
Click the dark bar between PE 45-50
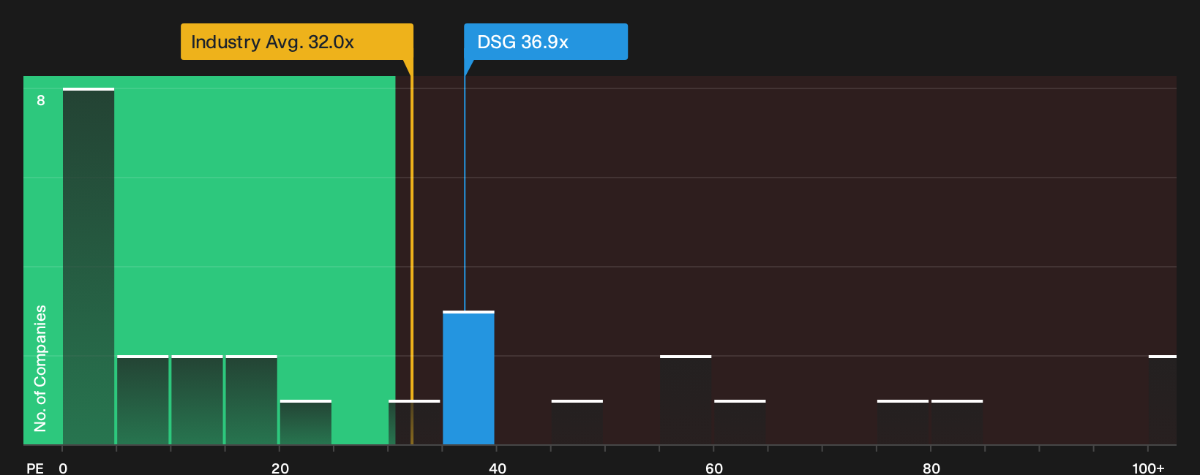[x=577, y=422]
